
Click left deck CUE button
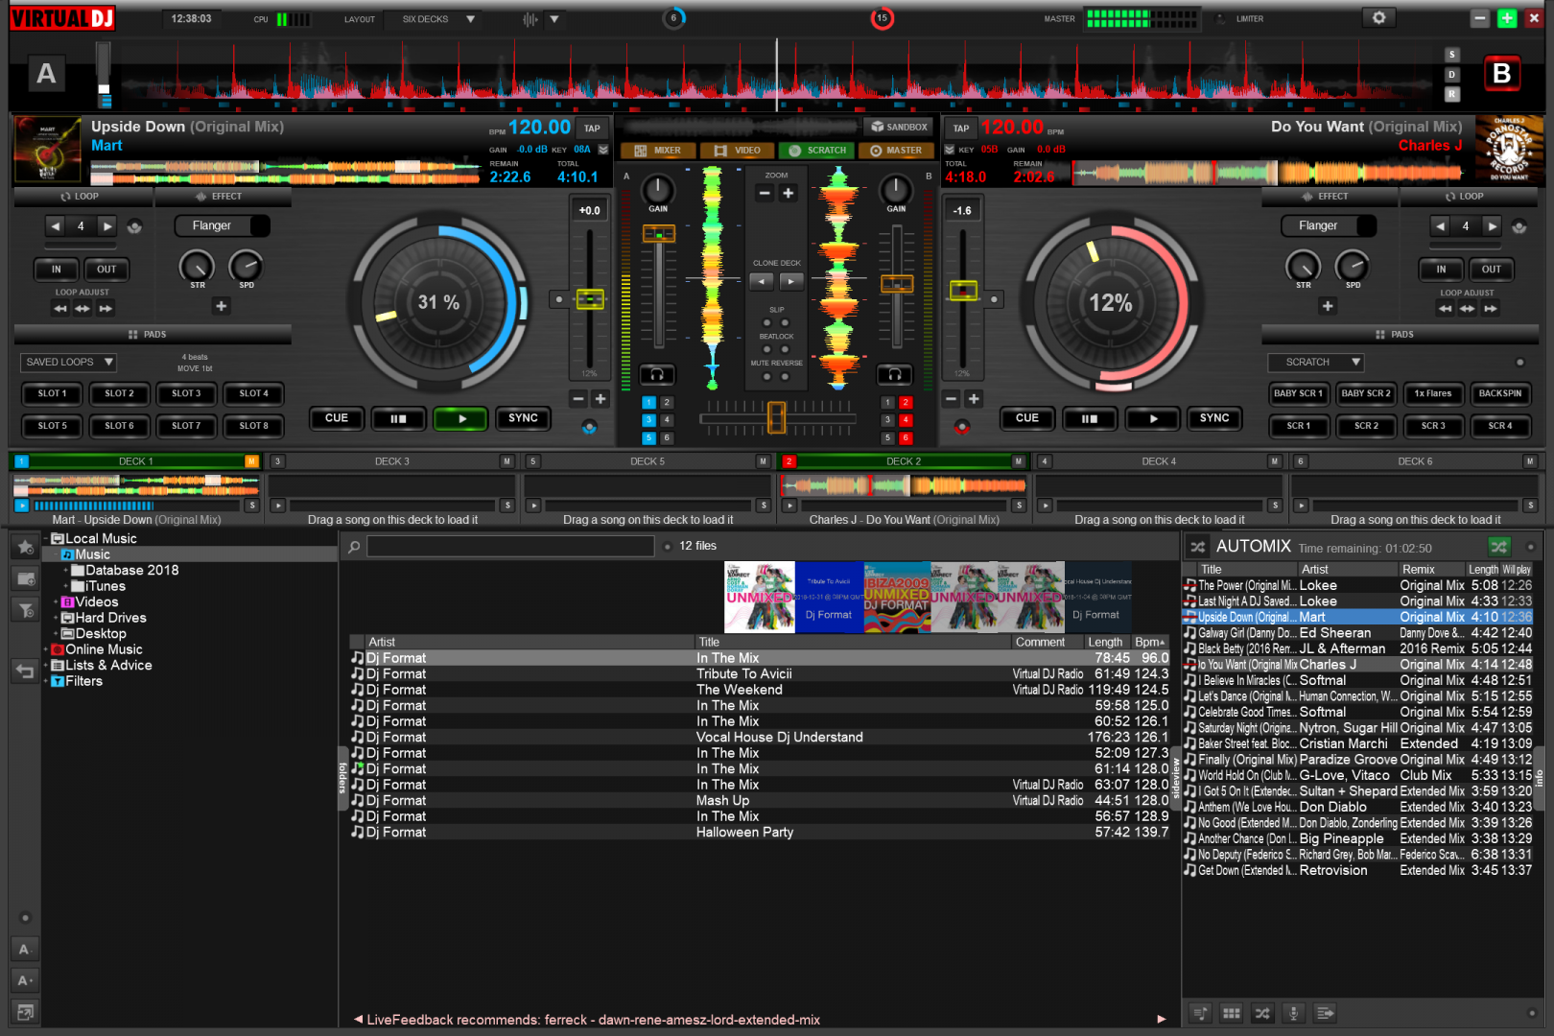pos(337,418)
